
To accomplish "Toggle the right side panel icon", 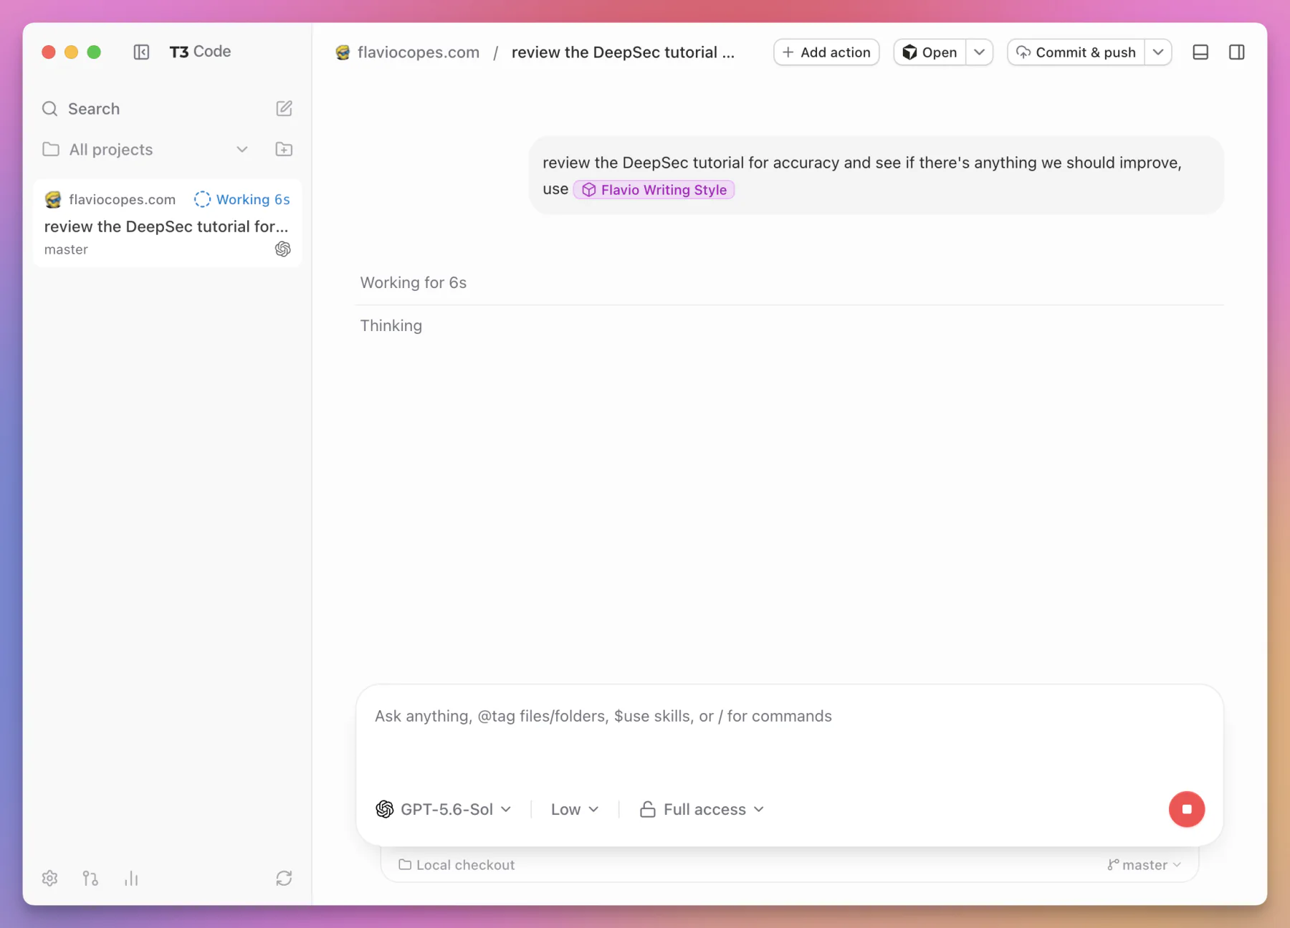I will click(1237, 52).
